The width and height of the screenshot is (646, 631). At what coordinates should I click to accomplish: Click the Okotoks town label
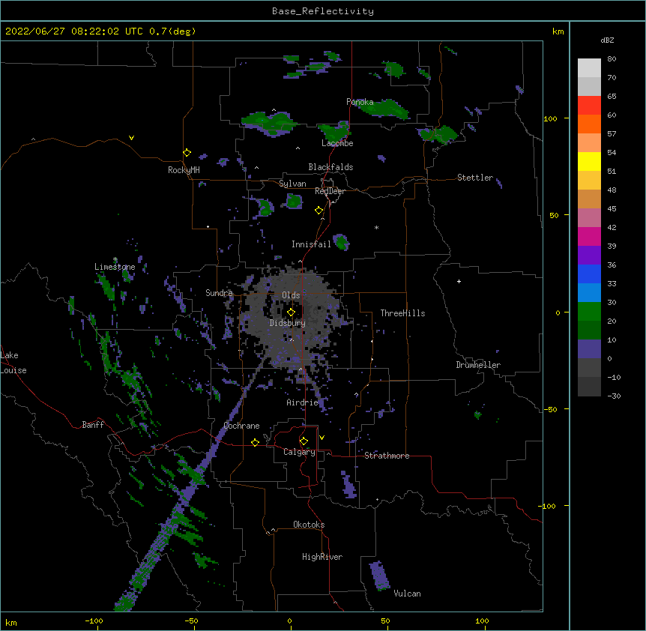click(x=309, y=525)
